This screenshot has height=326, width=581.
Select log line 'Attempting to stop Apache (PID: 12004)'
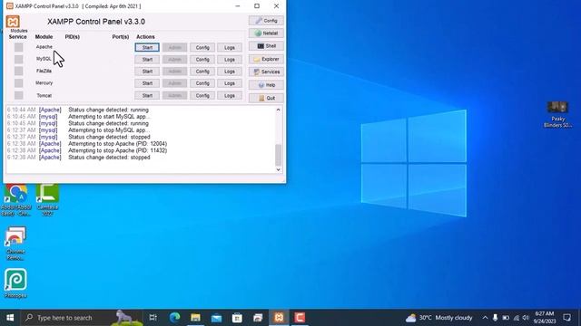(x=117, y=144)
